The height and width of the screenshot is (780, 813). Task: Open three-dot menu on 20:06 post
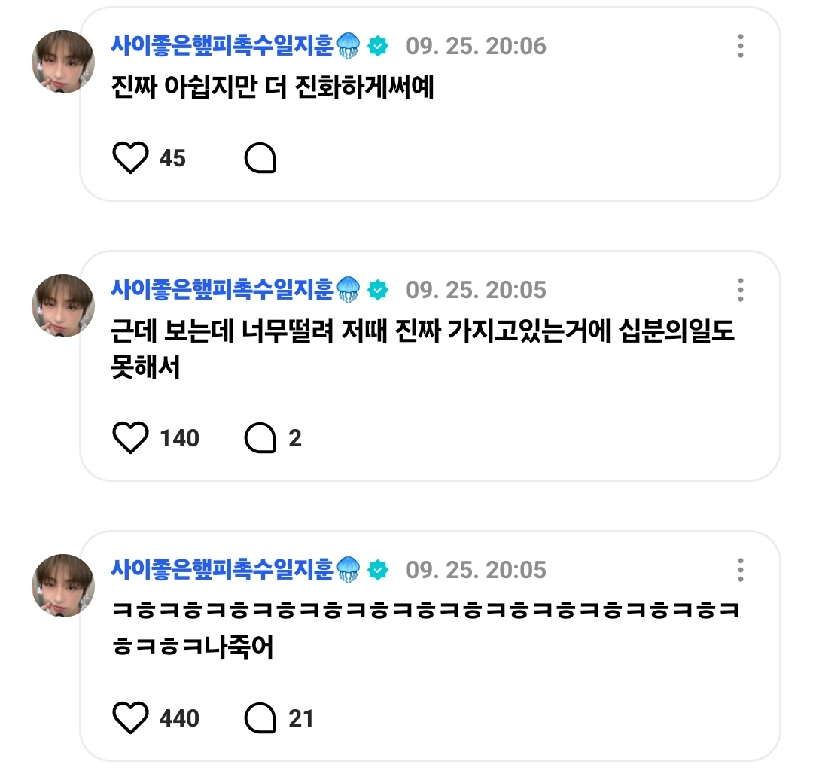[741, 47]
